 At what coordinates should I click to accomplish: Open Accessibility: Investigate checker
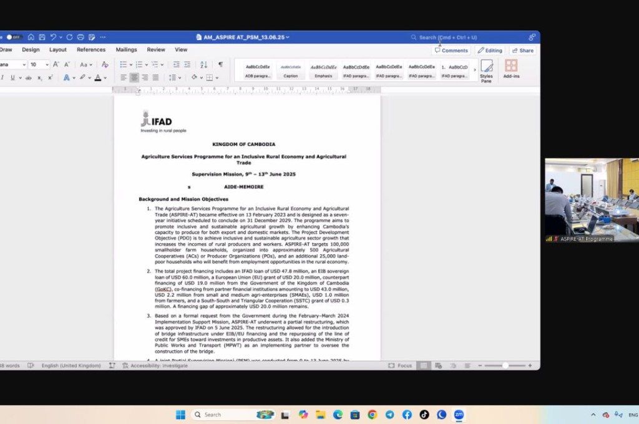155,366
